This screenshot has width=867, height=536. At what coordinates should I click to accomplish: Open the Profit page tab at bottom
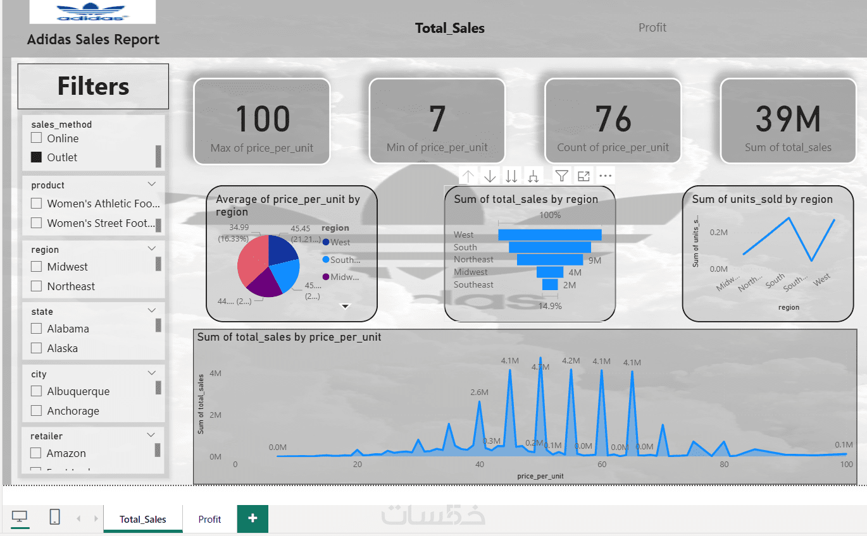coord(209,519)
